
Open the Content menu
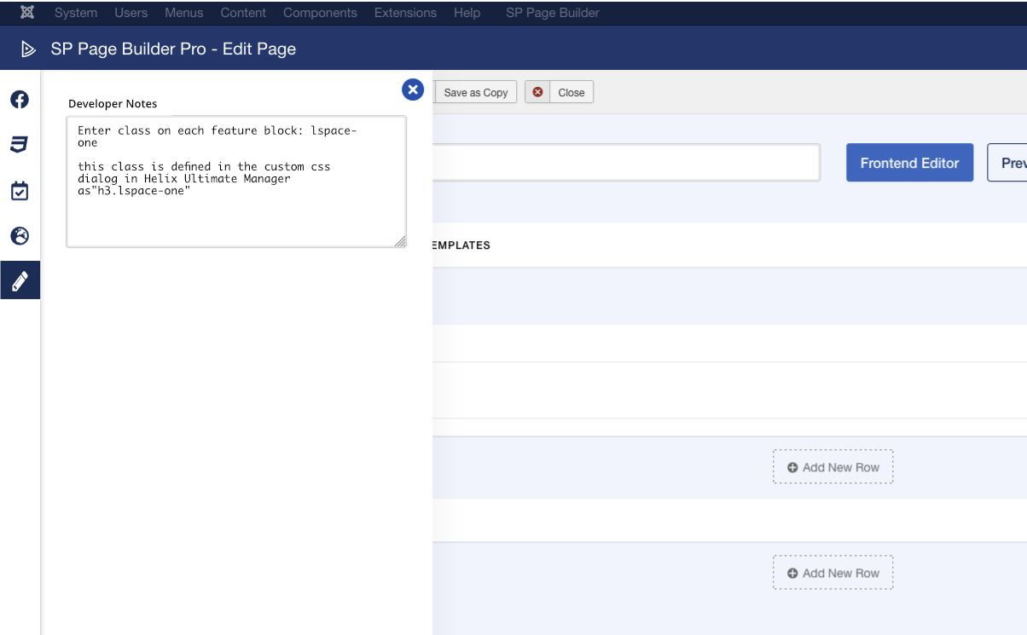pyautogui.click(x=243, y=13)
